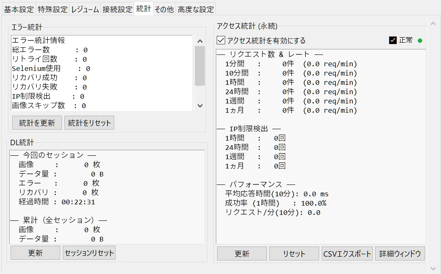Image resolution: width=441 pixels, height=274 pixels.
Task: Click the 今回のセッション heading
Action: point(53,155)
